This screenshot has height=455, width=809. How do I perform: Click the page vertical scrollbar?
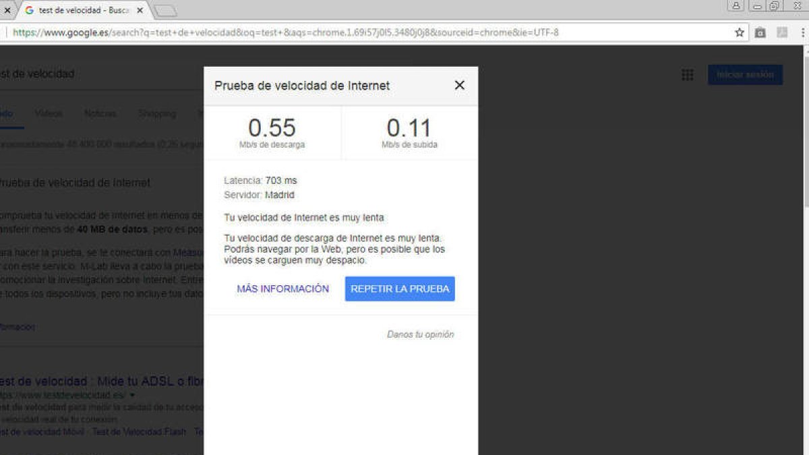tap(804, 249)
